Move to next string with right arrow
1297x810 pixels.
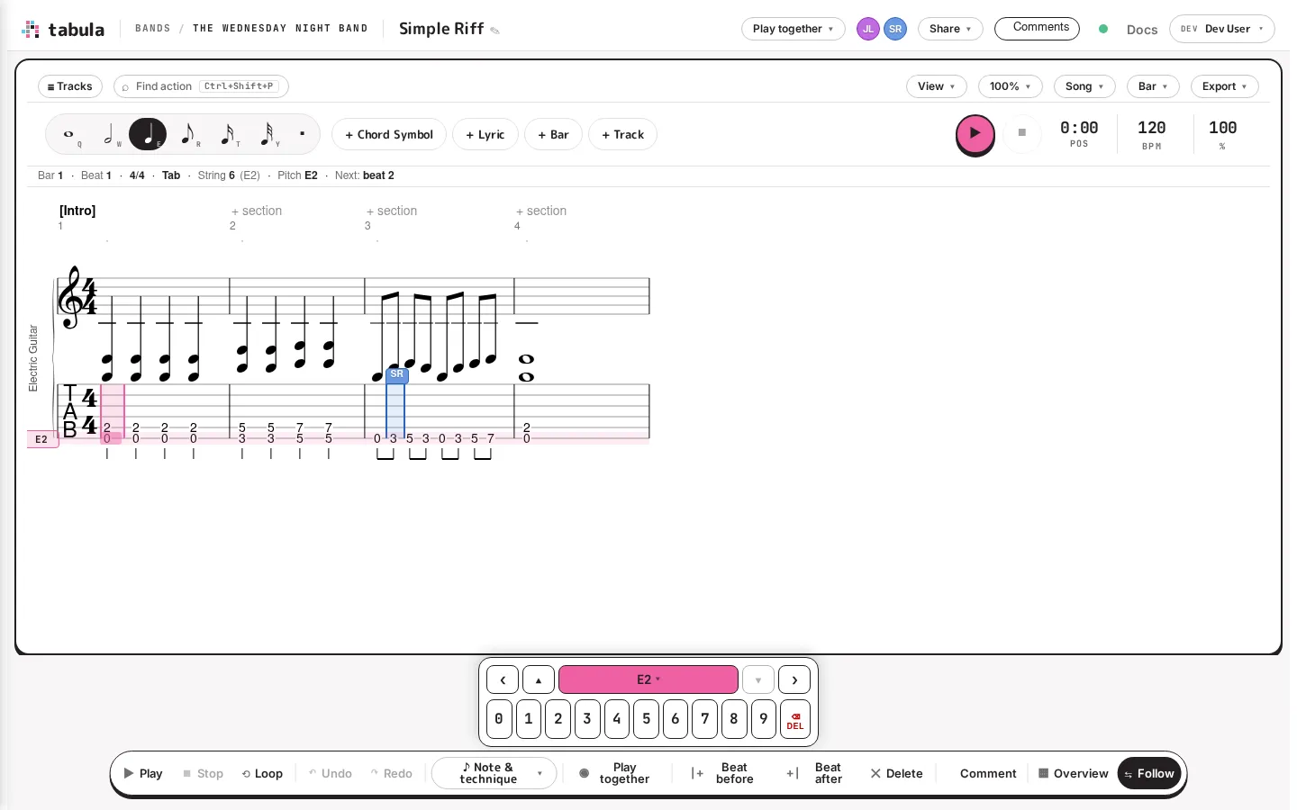tap(794, 679)
